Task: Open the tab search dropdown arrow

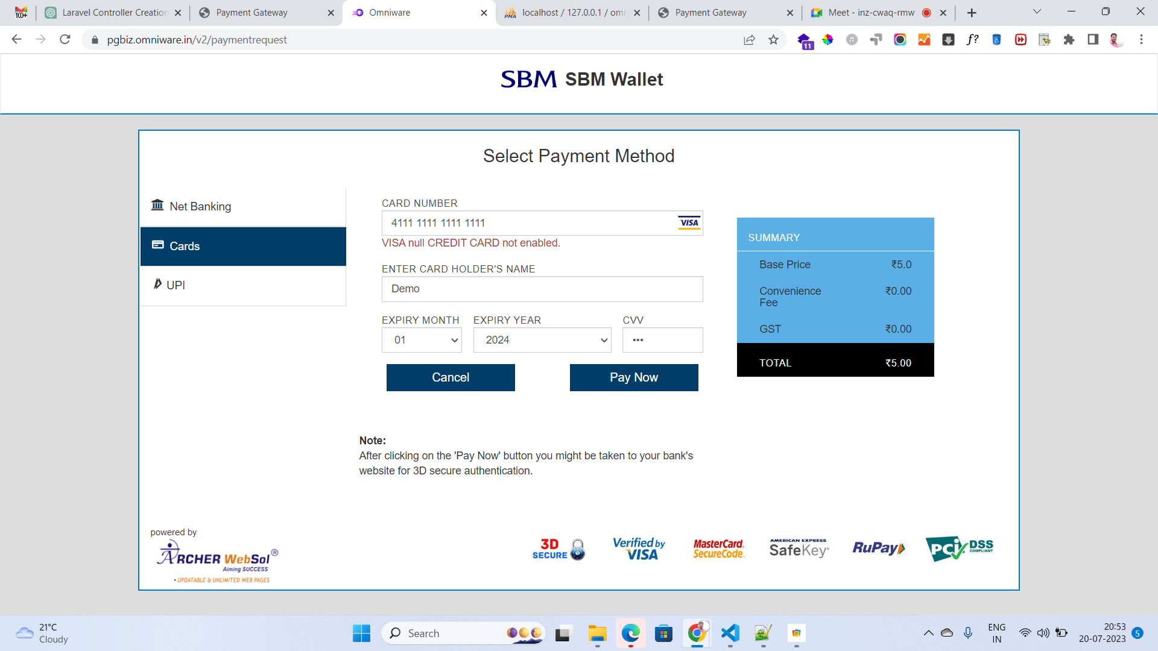Action: click(1037, 12)
